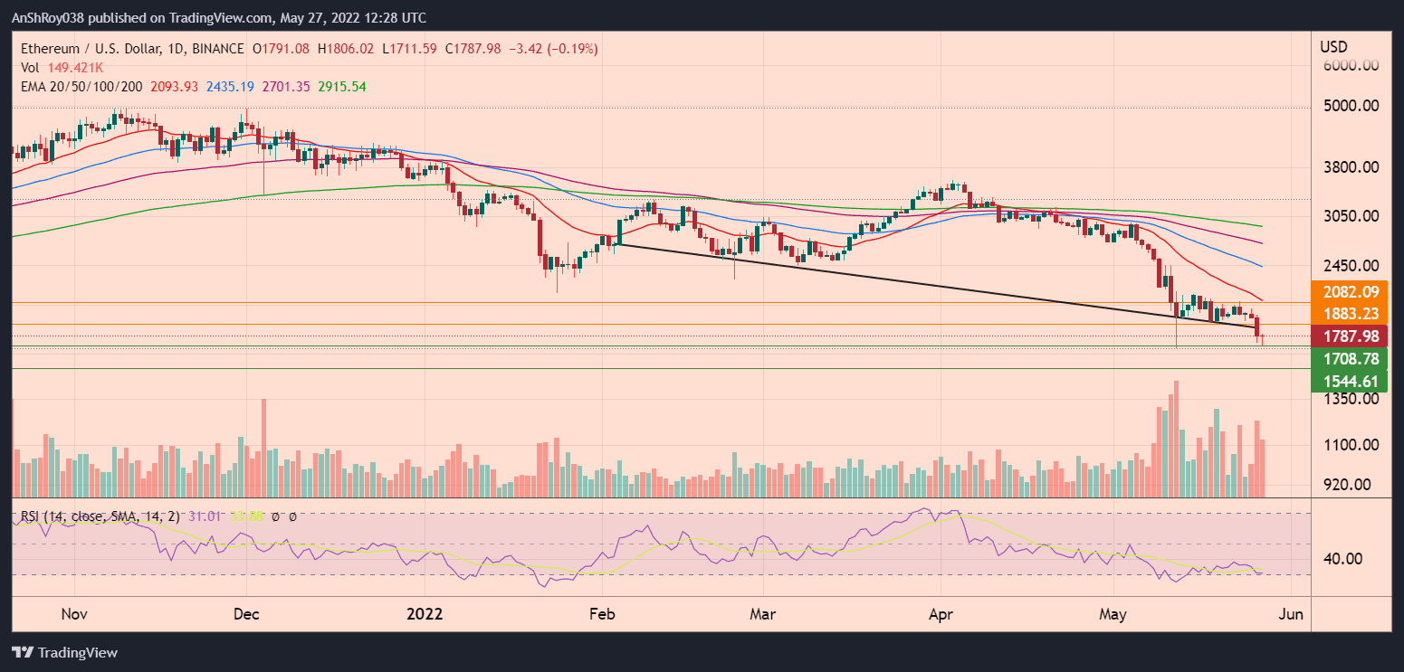This screenshot has height=672, width=1404.
Task: Click the orange 1883.23 price level label
Action: pyautogui.click(x=1353, y=314)
